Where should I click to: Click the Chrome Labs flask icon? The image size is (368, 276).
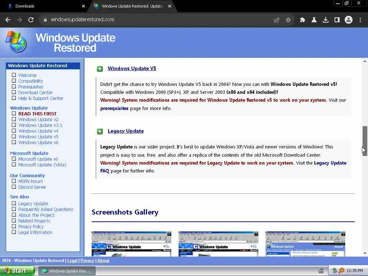click(314, 20)
